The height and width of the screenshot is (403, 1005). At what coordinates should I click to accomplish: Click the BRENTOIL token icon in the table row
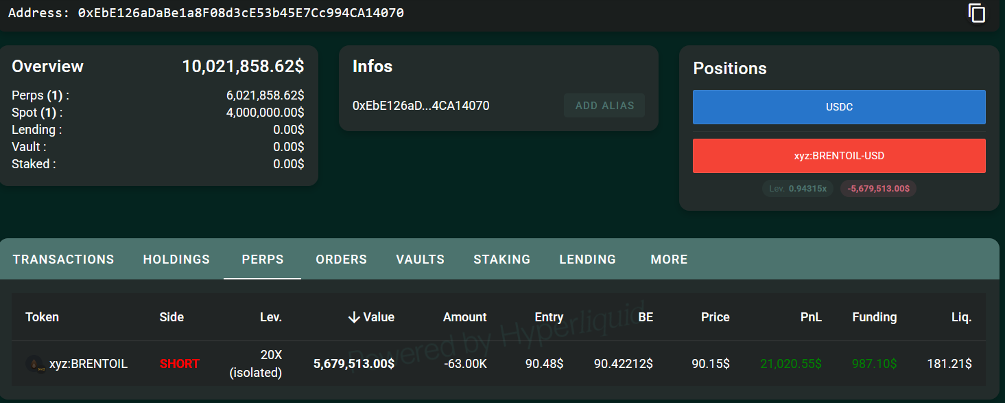pos(34,364)
